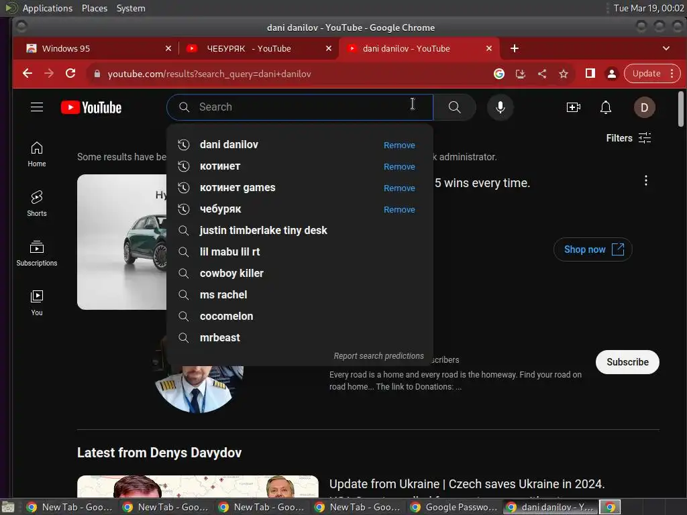The width and height of the screenshot is (687, 515).
Task: Close the dani danilov YouTube tab
Action: pos(489,48)
